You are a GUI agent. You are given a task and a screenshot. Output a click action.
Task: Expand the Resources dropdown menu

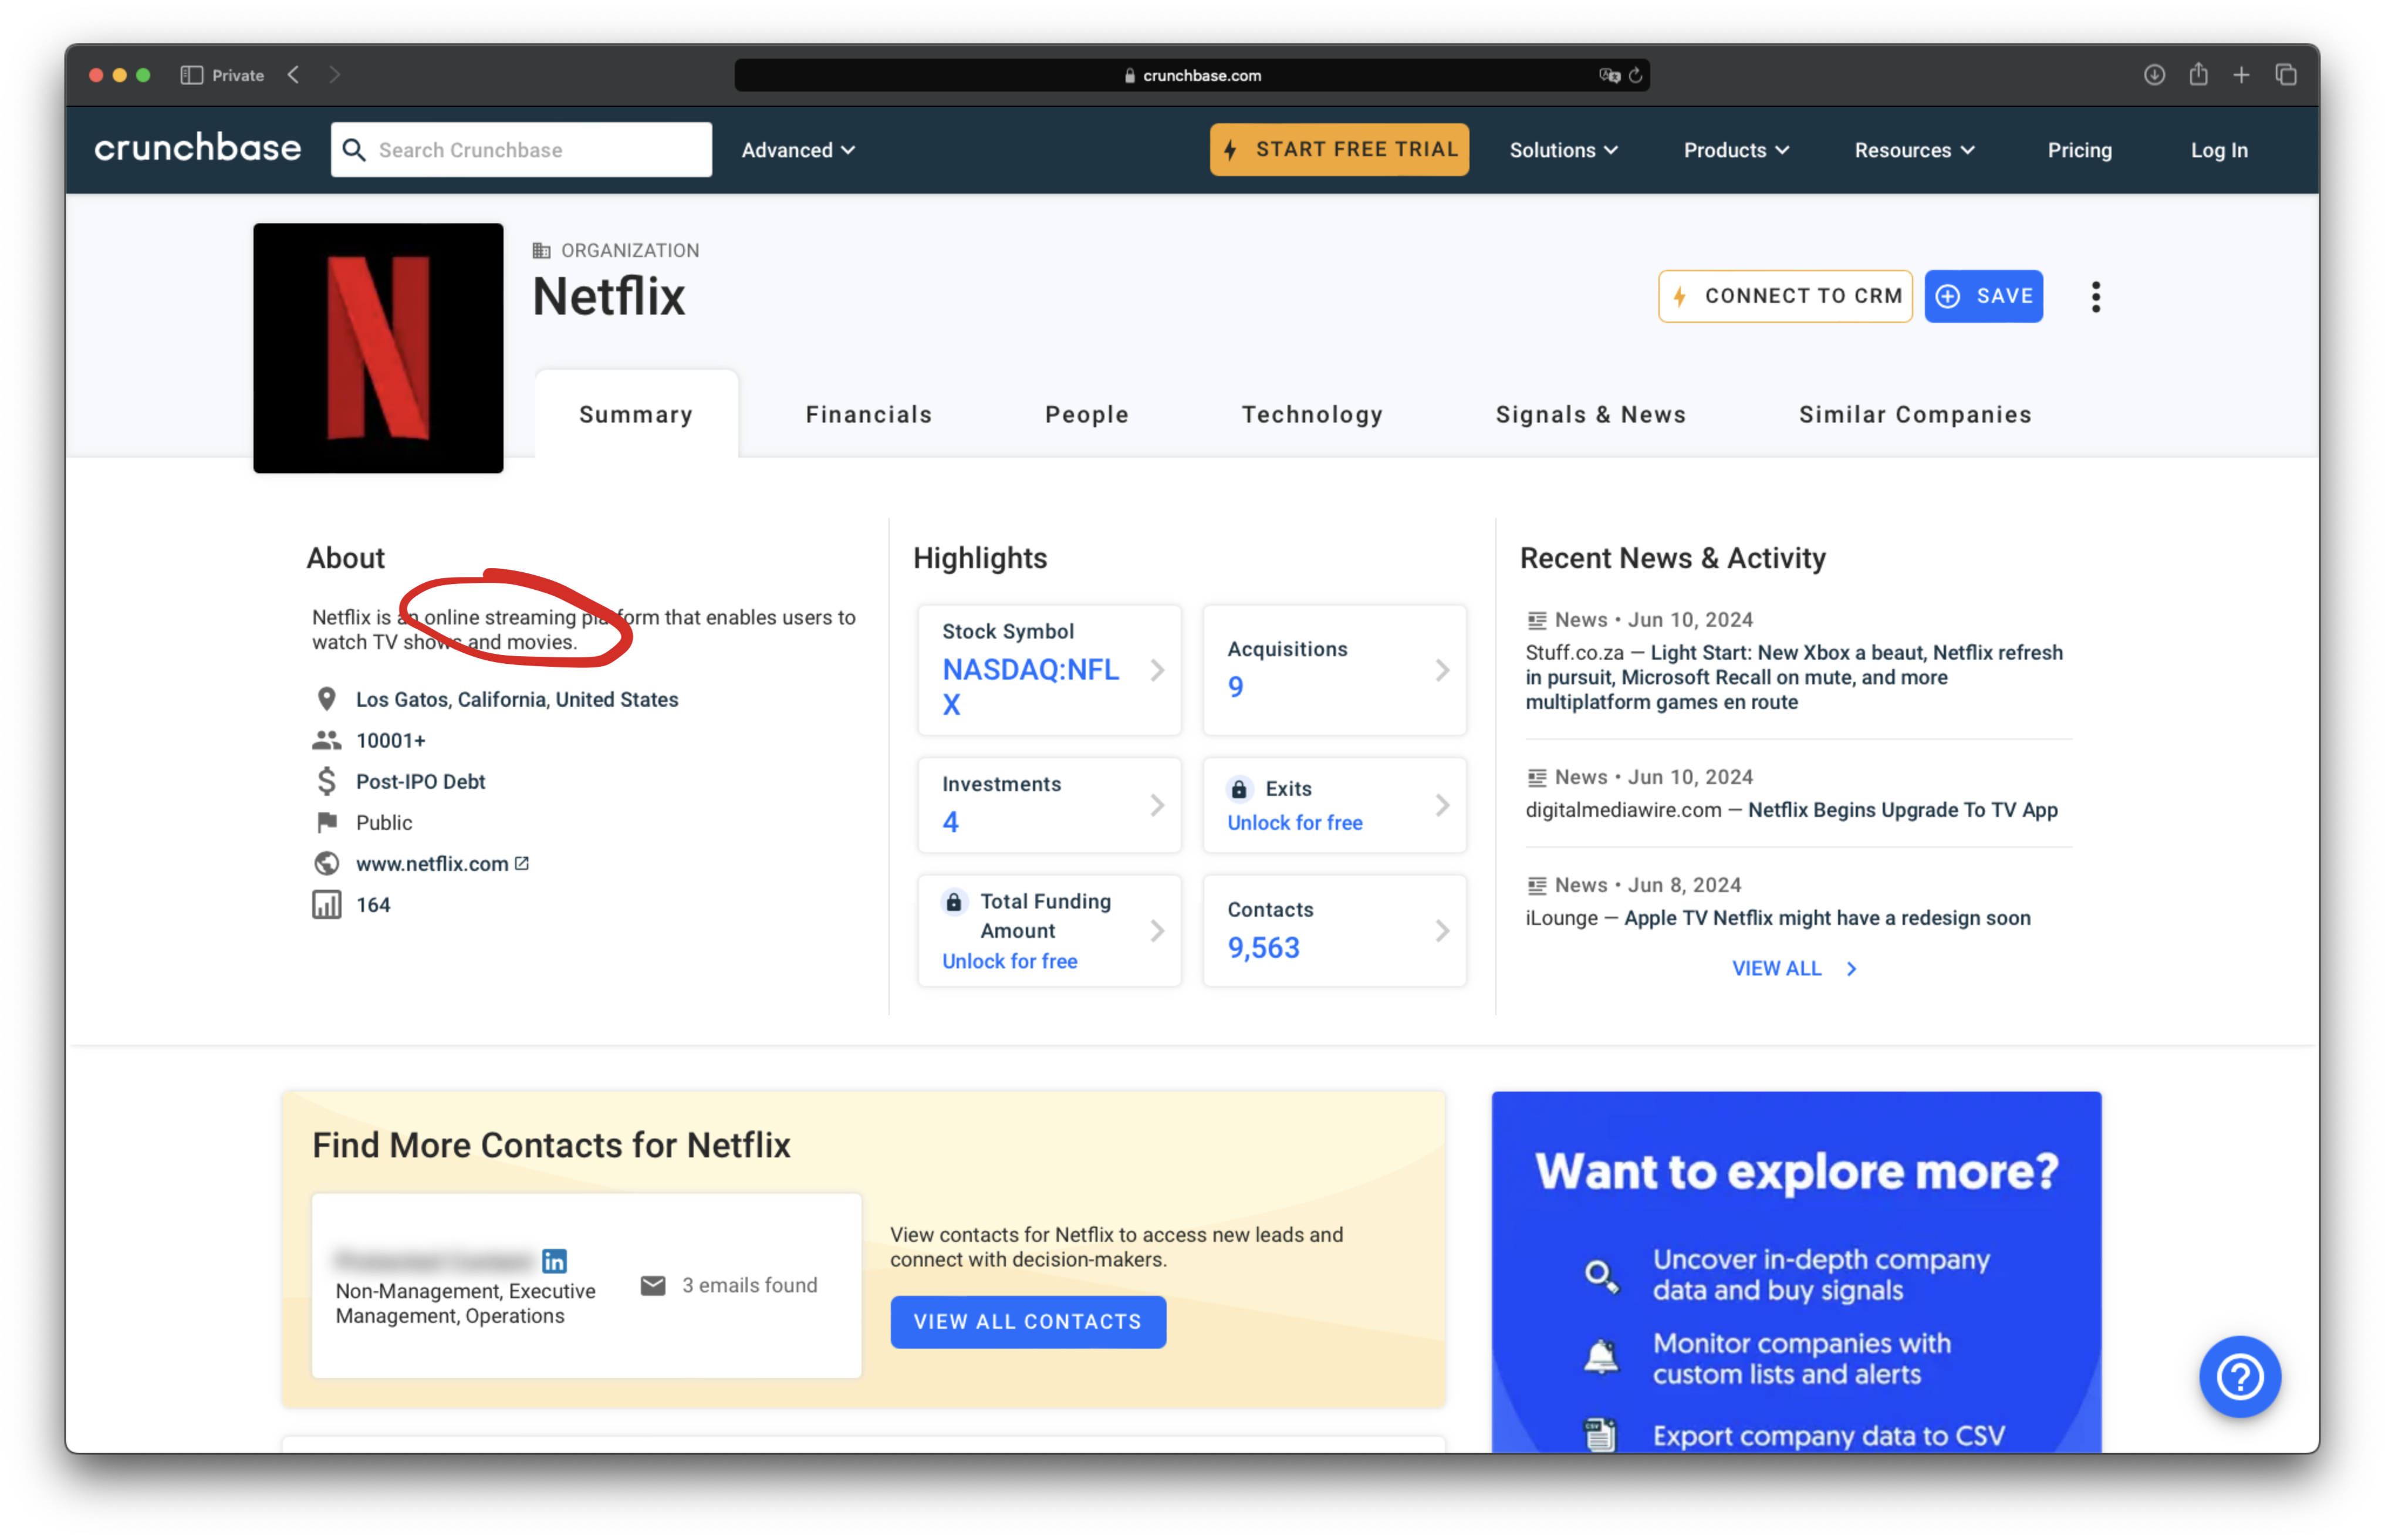pos(1914,150)
